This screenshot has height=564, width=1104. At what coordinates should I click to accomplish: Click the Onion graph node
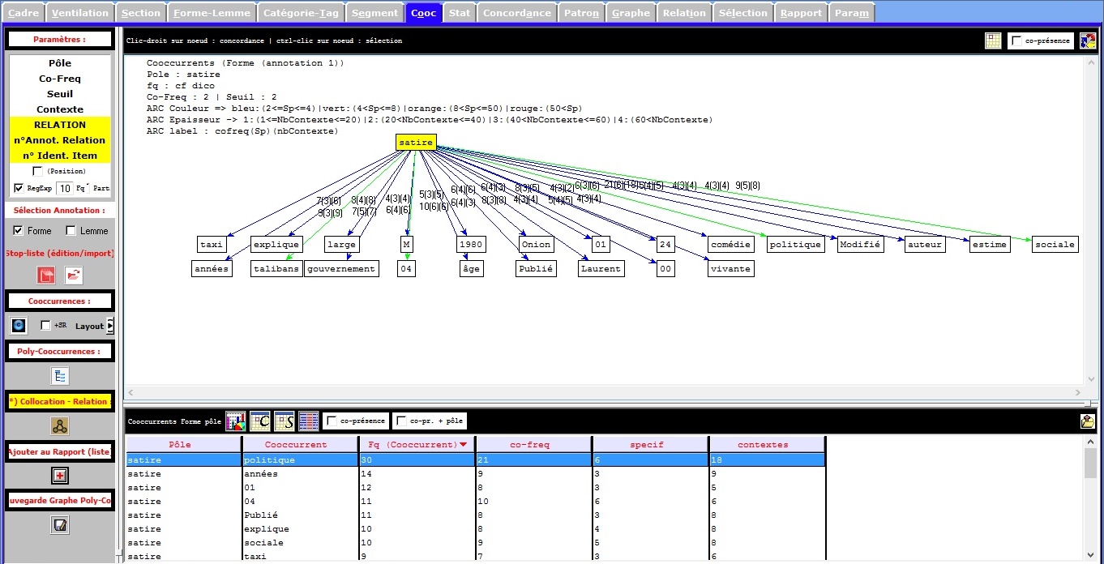click(536, 244)
